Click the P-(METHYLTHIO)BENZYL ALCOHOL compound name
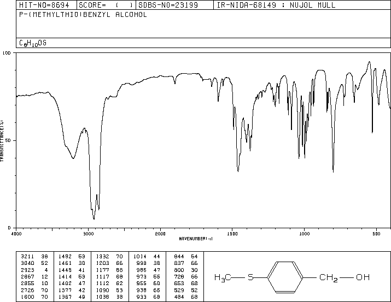391x302 pixels. click(83, 15)
